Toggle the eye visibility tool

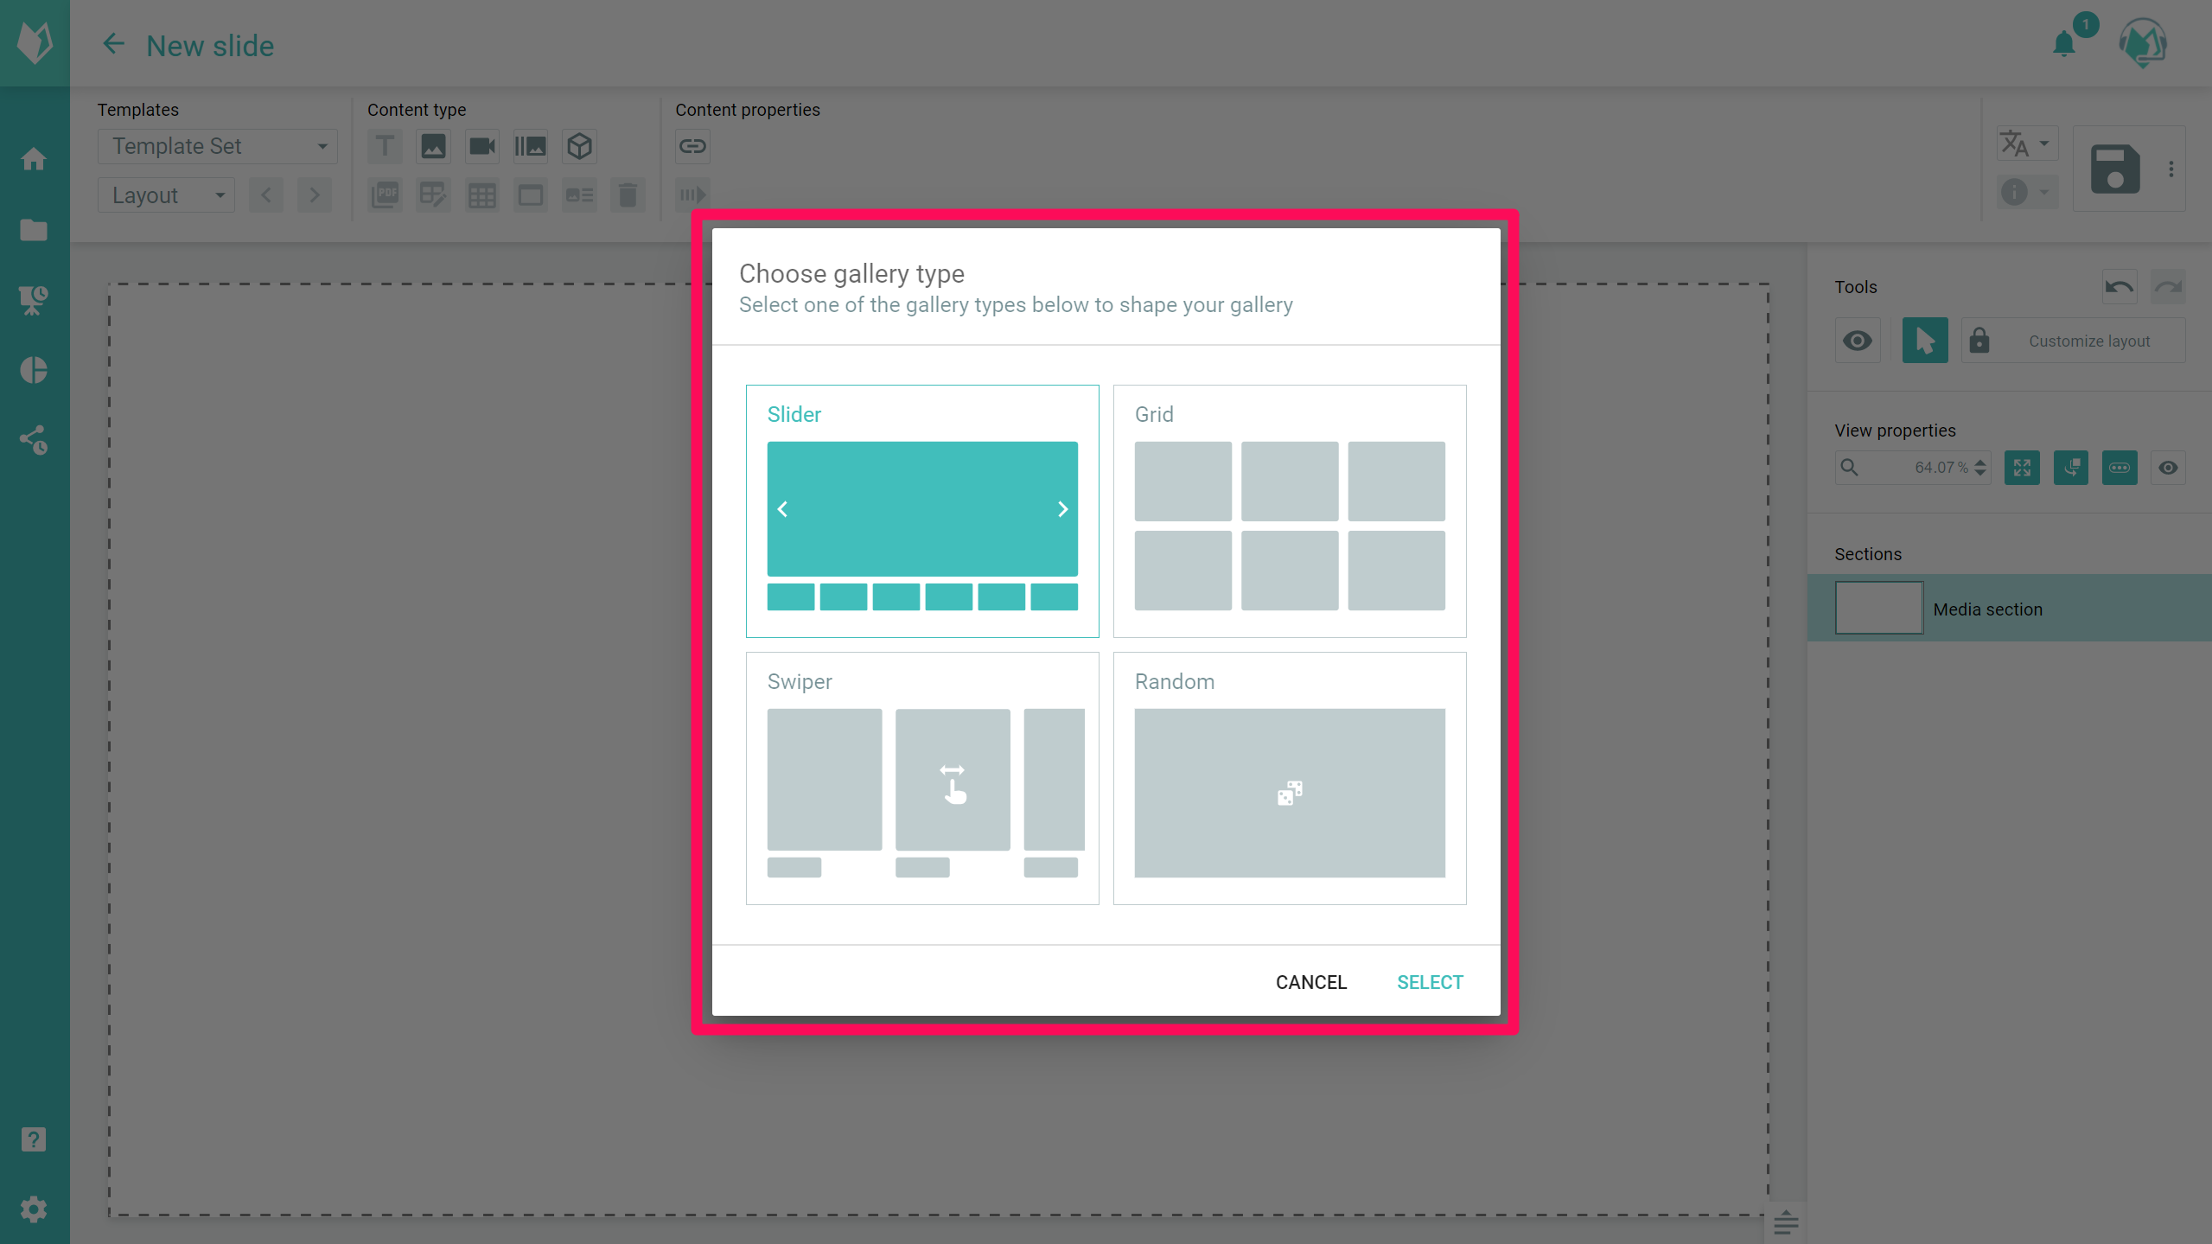(x=1857, y=341)
